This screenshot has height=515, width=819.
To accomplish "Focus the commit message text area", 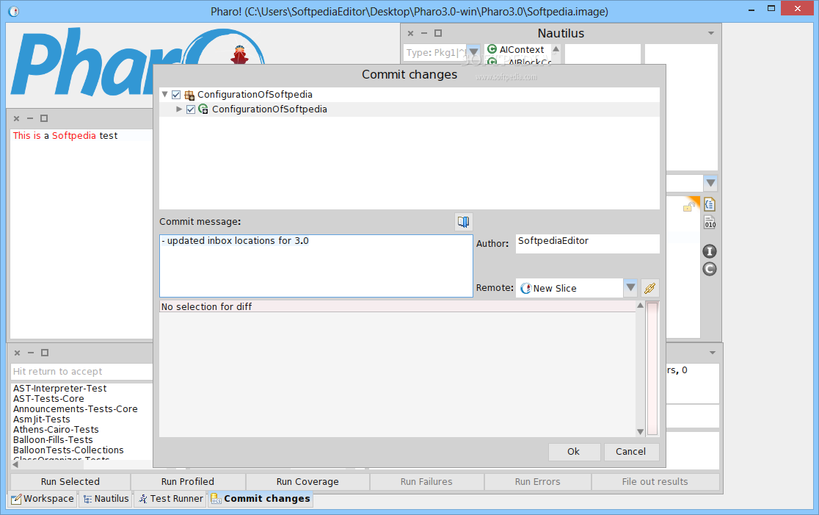I will pyautogui.click(x=316, y=266).
